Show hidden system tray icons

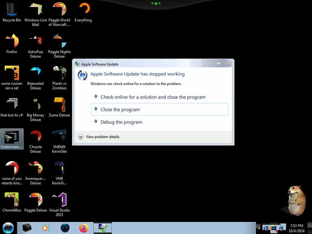259,228
